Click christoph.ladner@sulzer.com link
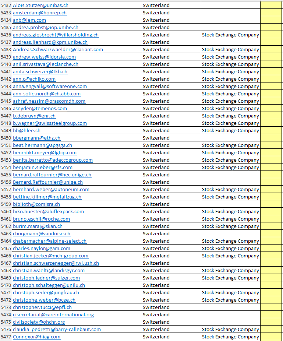Image resolution: width=283 pixels, height=341 pixels. tap(46, 278)
